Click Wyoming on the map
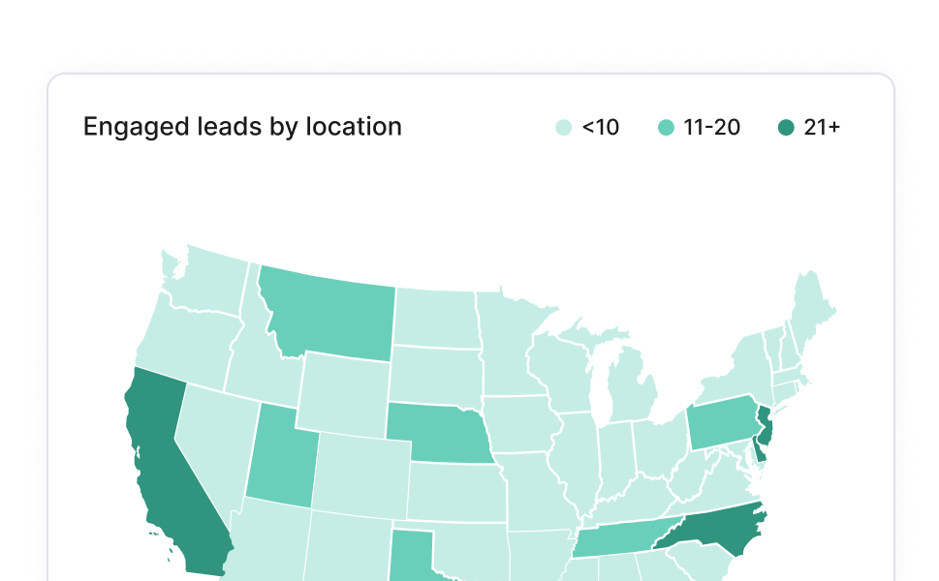 [x=344, y=392]
